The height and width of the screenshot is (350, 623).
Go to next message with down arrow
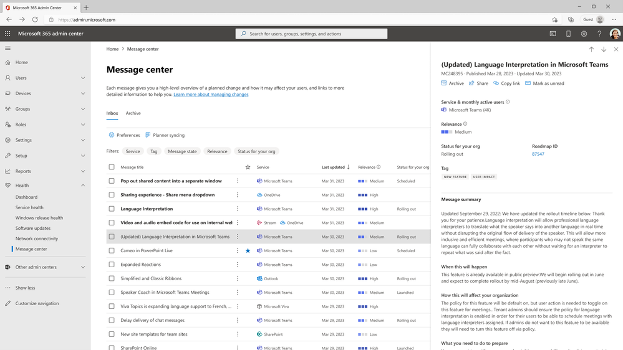pyautogui.click(x=604, y=49)
